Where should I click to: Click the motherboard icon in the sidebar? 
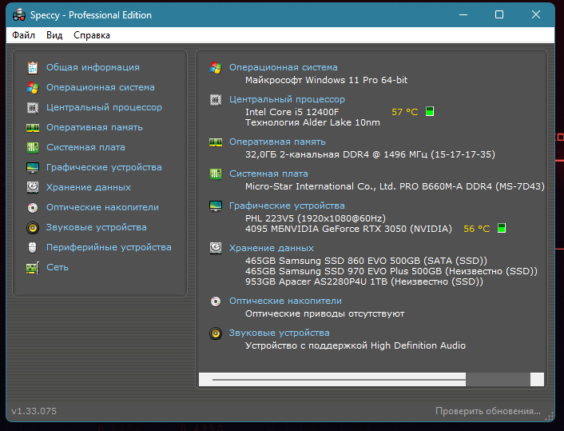[x=33, y=148]
